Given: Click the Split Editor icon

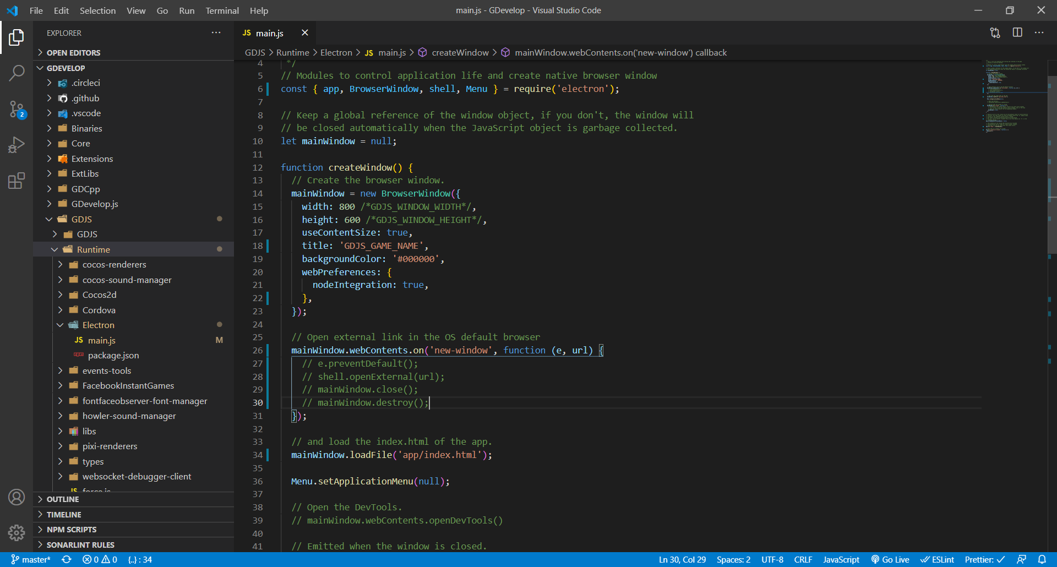Looking at the screenshot, I should pos(1017,32).
